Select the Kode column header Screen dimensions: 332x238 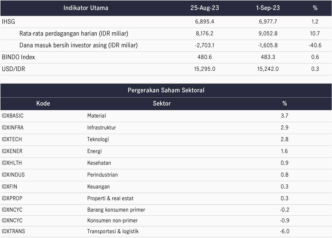coord(43,103)
